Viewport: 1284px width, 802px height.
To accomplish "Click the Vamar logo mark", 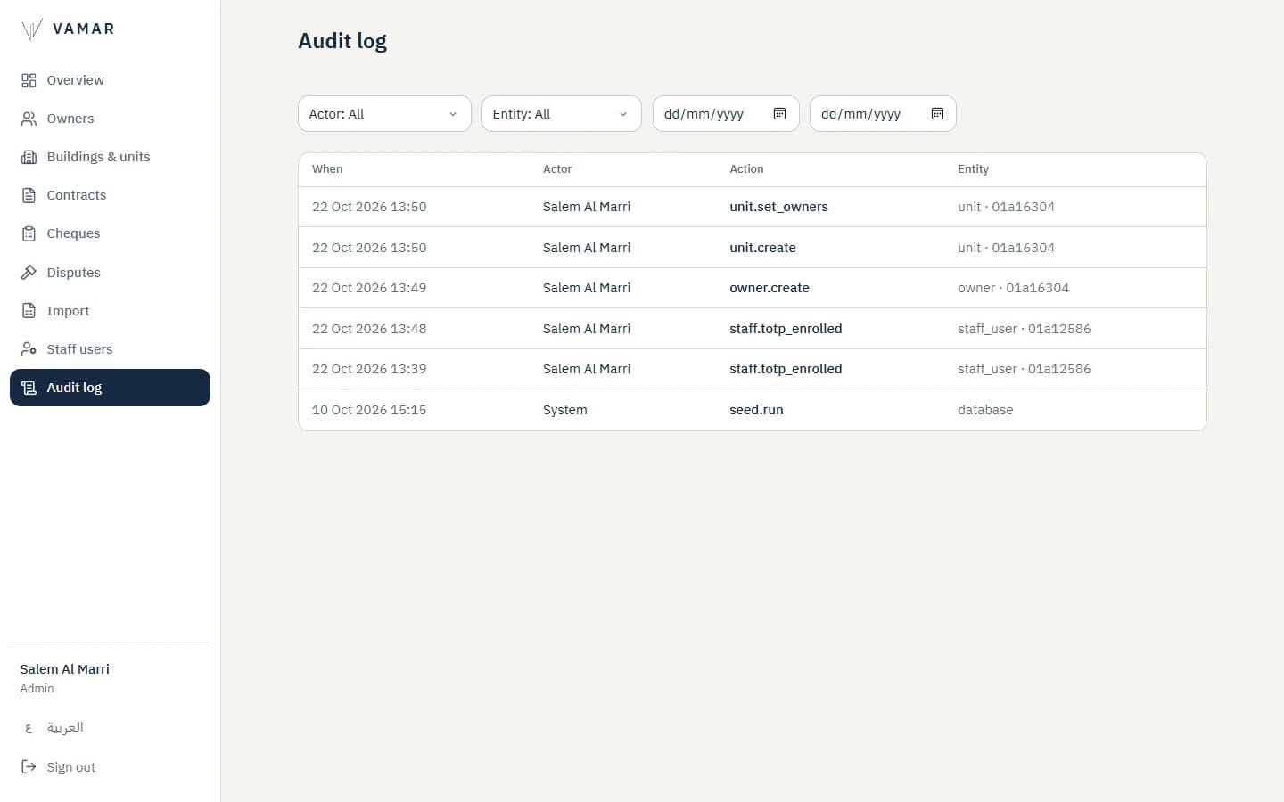I will click(31, 29).
